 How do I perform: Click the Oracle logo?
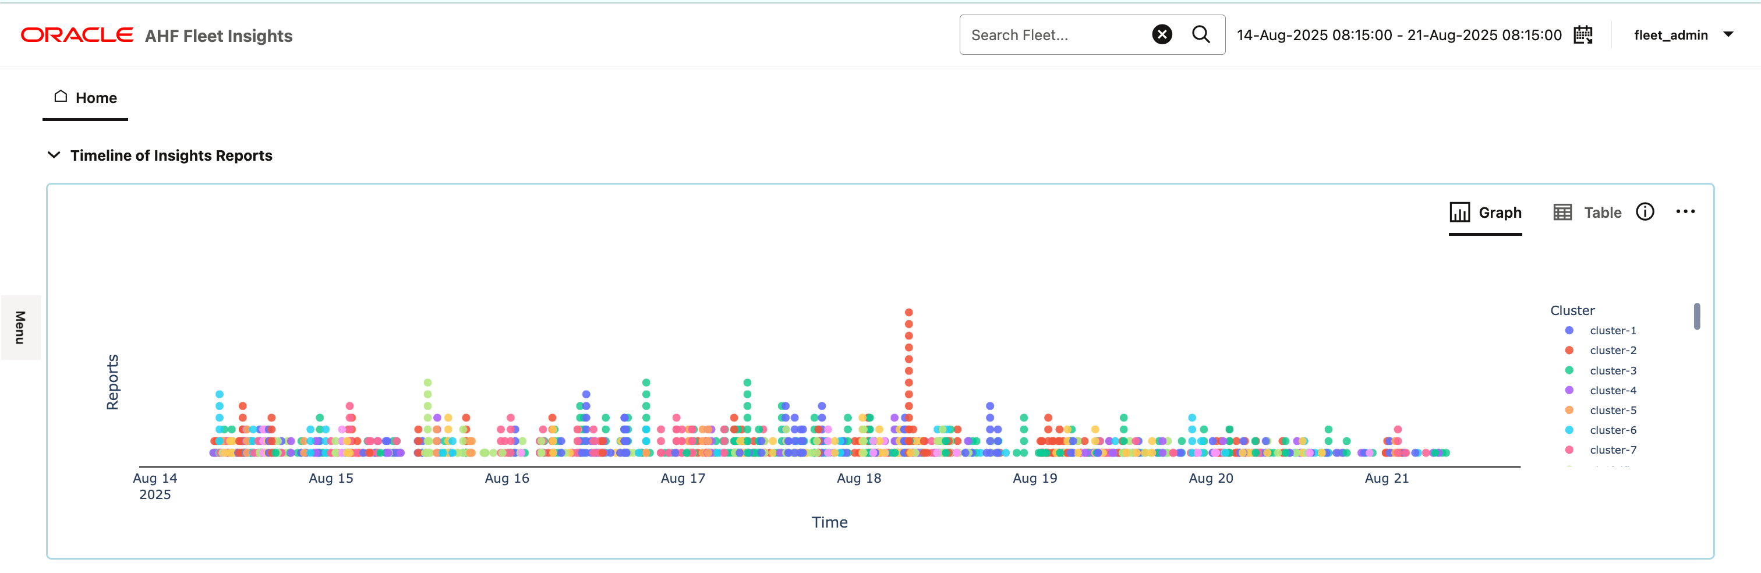tap(76, 35)
